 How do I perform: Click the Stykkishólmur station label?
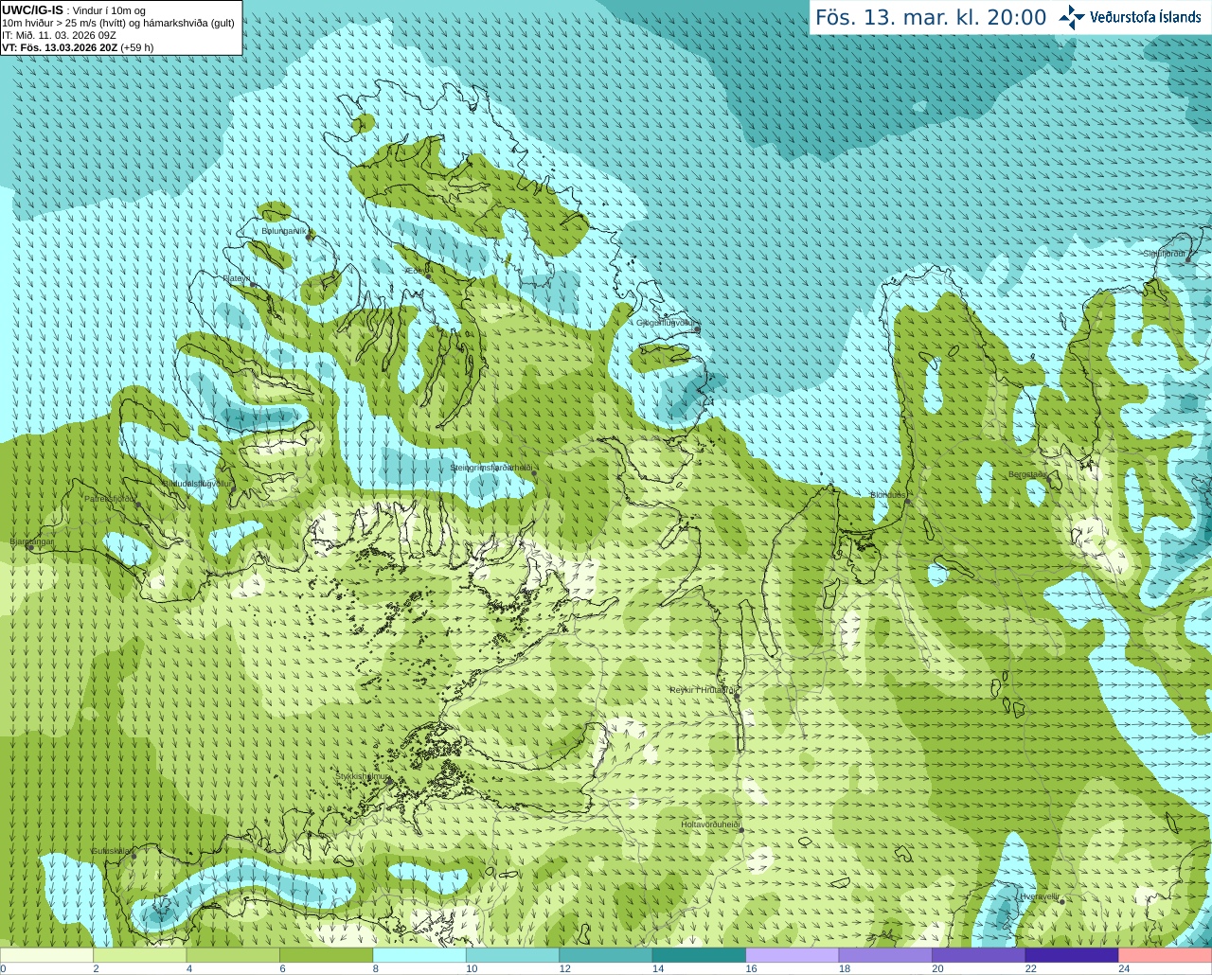tap(362, 776)
